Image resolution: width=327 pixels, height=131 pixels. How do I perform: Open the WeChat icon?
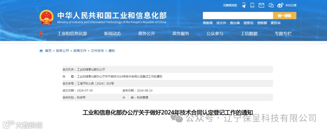(271, 5)
